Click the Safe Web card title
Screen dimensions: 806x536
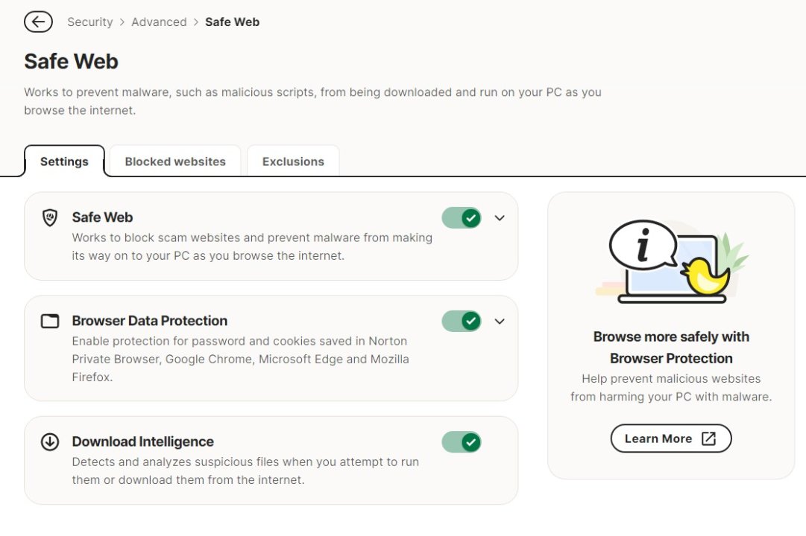102,217
